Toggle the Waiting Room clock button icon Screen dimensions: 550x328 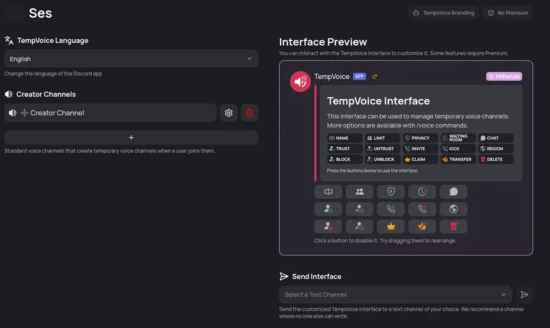tap(422, 191)
